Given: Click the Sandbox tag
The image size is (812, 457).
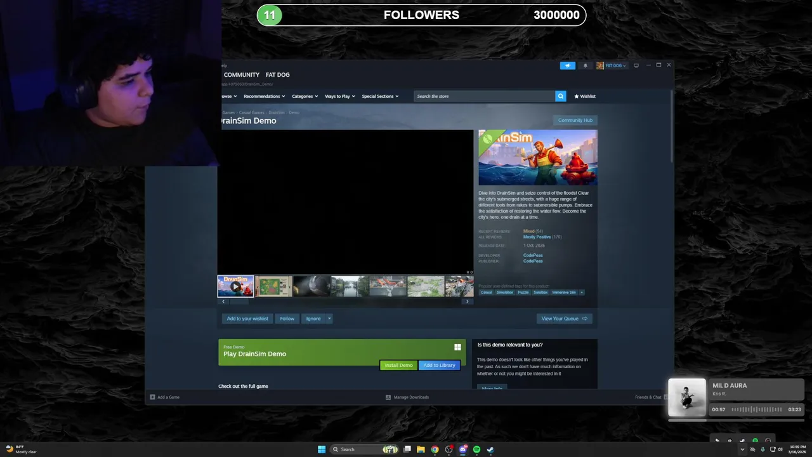Looking at the screenshot, I should [540, 293].
